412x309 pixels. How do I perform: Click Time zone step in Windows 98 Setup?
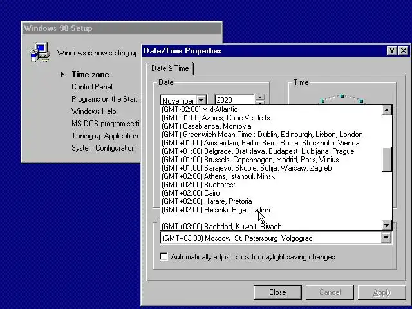tap(90, 75)
